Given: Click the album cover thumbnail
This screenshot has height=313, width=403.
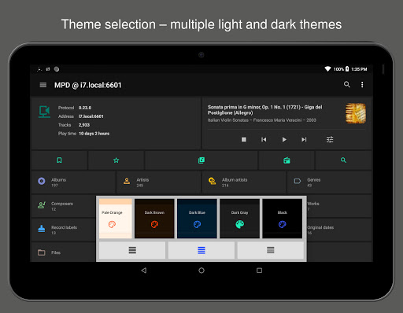Looking at the screenshot, I should point(356,113).
